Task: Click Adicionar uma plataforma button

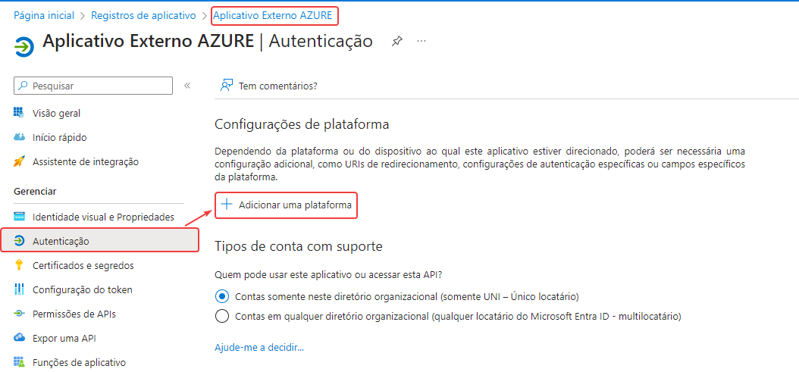Action: (x=286, y=205)
